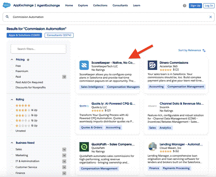Collapse the Pricing filter section
The width and height of the screenshot is (216, 177).
(x=11, y=60)
